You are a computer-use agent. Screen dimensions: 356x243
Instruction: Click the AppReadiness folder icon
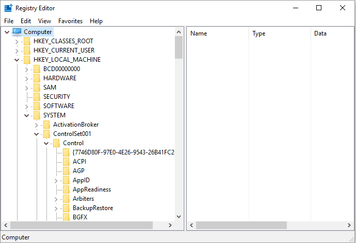tap(66, 190)
